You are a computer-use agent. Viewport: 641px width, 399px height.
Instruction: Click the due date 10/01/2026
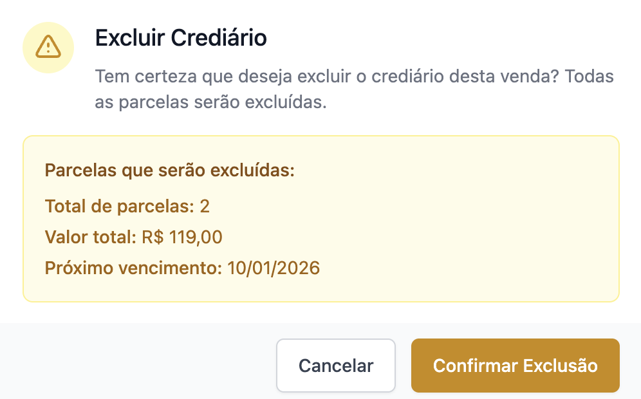point(274,268)
